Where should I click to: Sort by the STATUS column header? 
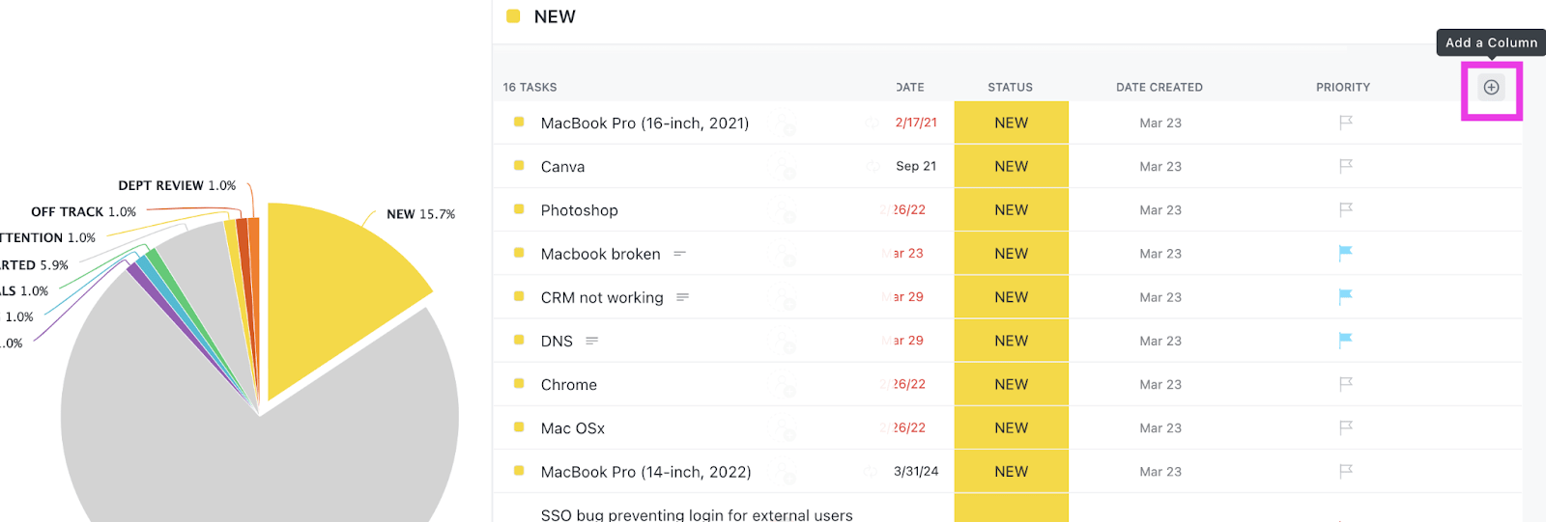(1010, 87)
